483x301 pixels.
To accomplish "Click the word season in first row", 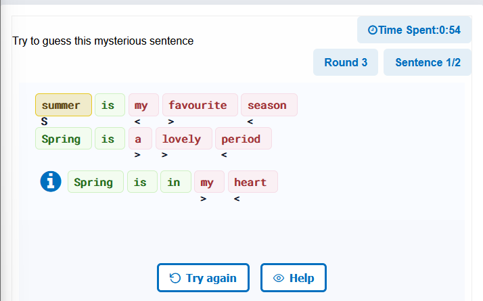I will [269, 105].
